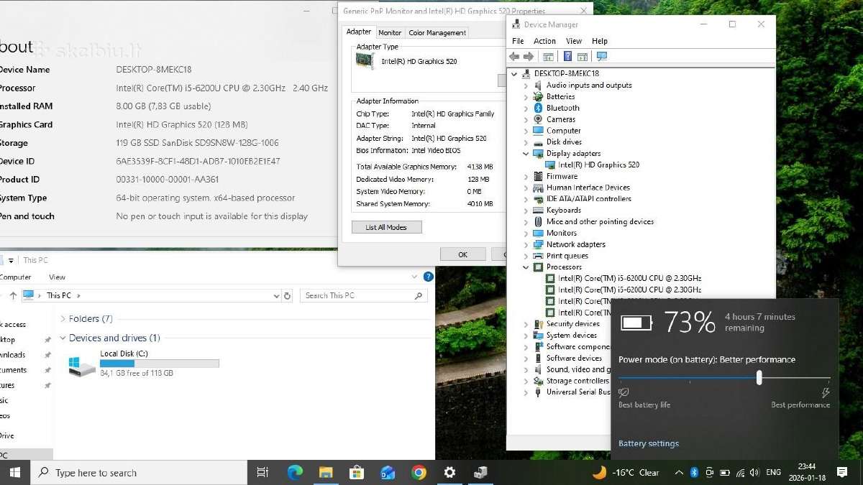Collapse the Display adapters node

pos(526,154)
